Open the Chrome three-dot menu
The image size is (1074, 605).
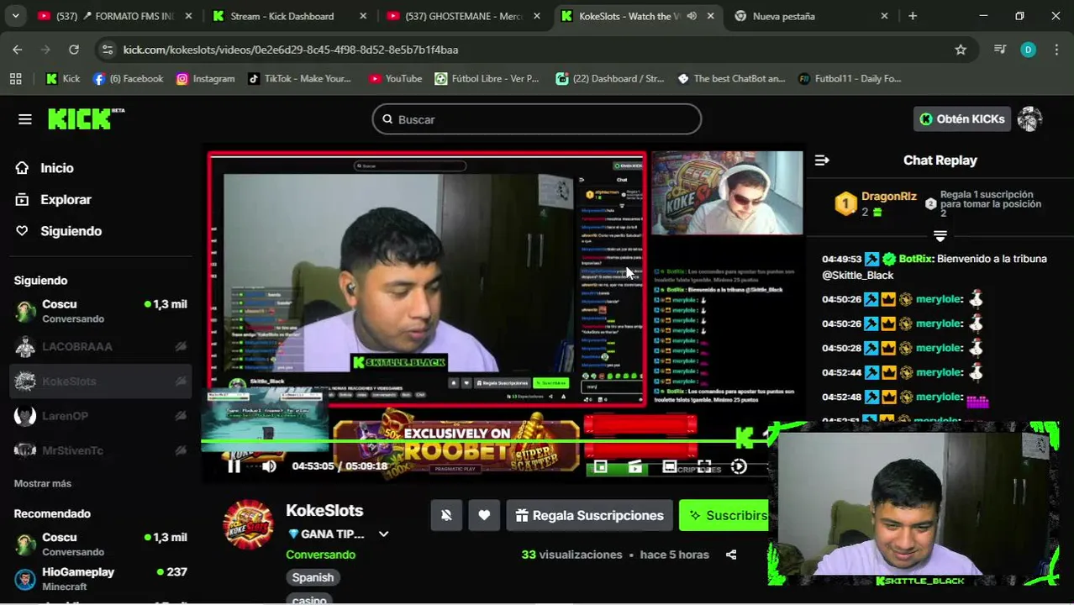[x=1056, y=50]
